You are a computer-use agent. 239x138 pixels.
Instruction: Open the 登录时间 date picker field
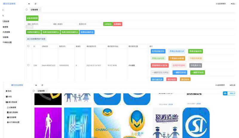tap(90, 24)
